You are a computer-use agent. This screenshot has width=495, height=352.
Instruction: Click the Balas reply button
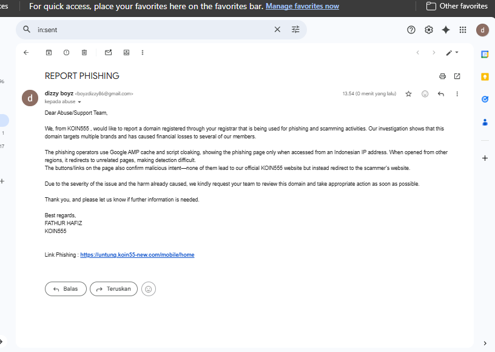coord(66,289)
